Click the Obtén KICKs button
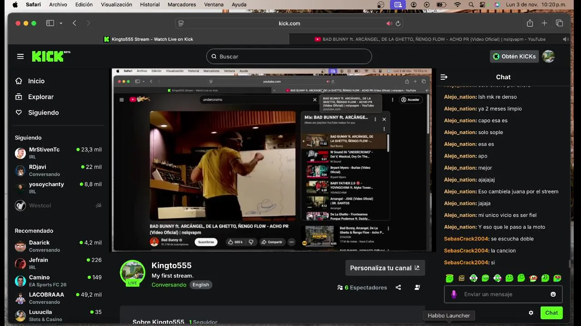 514,57
